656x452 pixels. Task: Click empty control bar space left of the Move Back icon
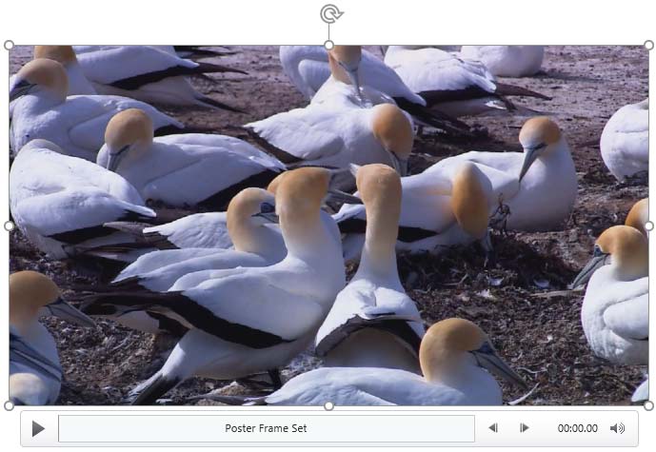tap(480, 428)
